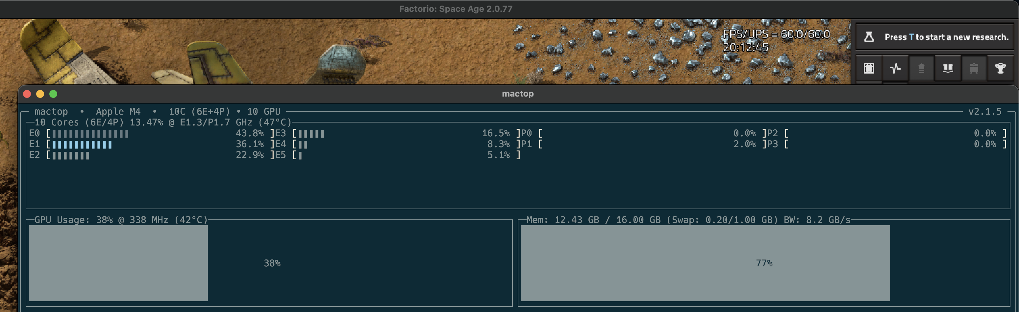Click the E4 core label
The height and width of the screenshot is (312, 1019).
click(281, 144)
